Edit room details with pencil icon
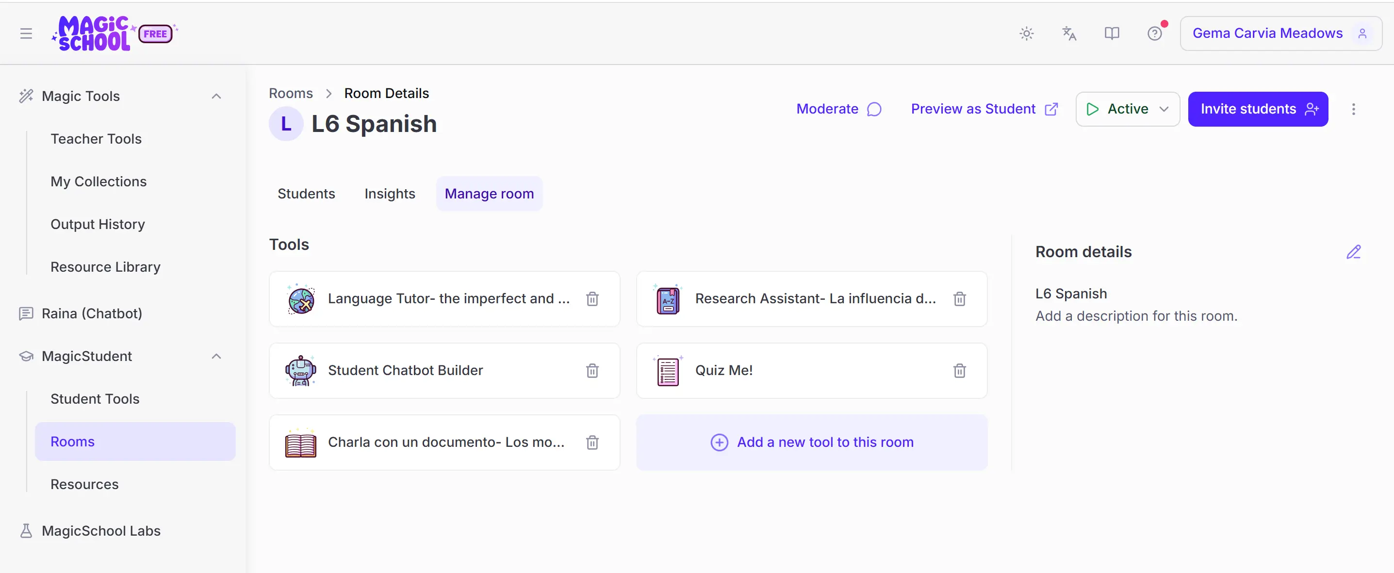 1353,252
